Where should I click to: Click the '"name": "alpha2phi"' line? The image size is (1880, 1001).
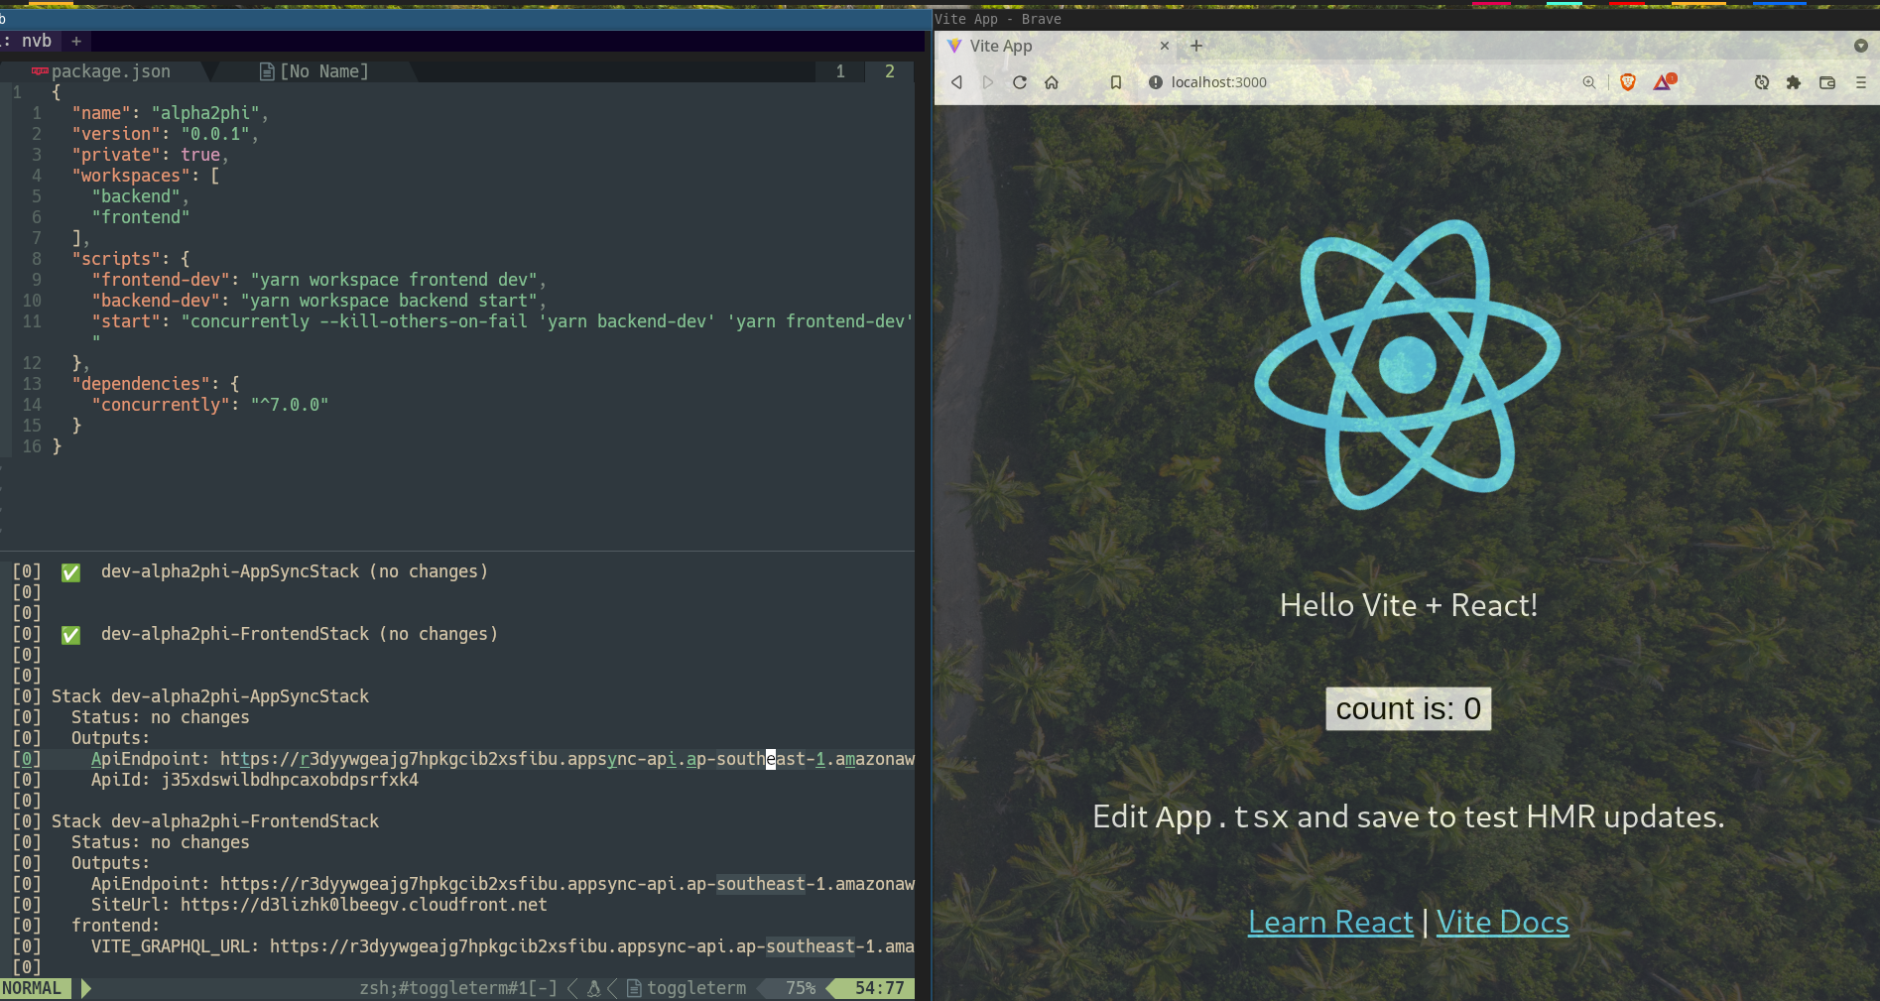coord(171,113)
